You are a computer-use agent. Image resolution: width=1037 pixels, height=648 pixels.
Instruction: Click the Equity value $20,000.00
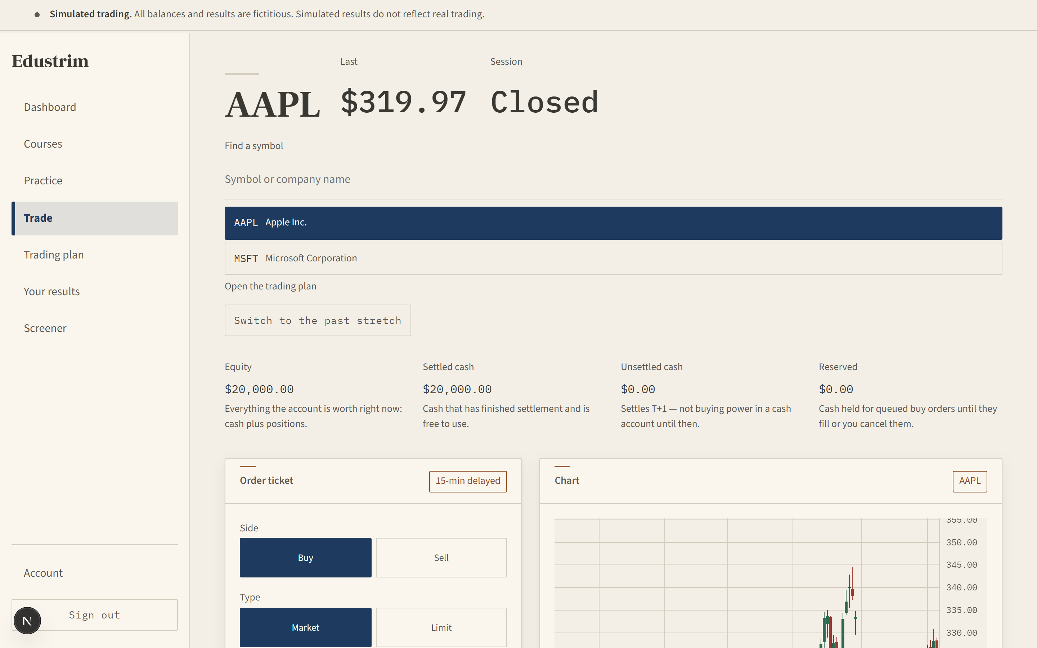259,389
